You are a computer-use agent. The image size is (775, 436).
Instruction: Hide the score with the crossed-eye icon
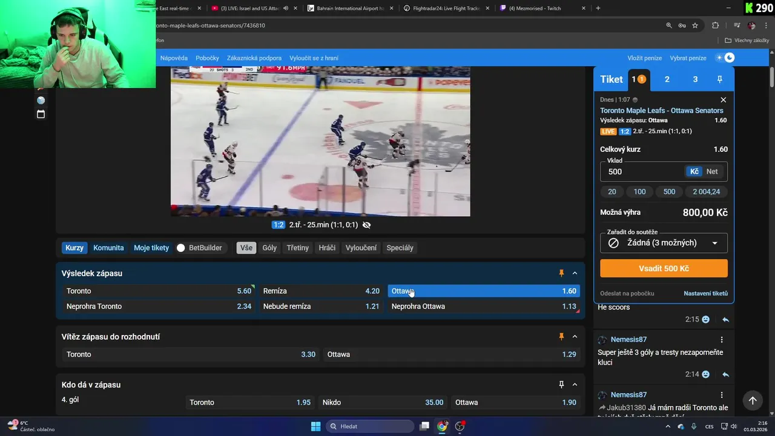pos(366,225)
